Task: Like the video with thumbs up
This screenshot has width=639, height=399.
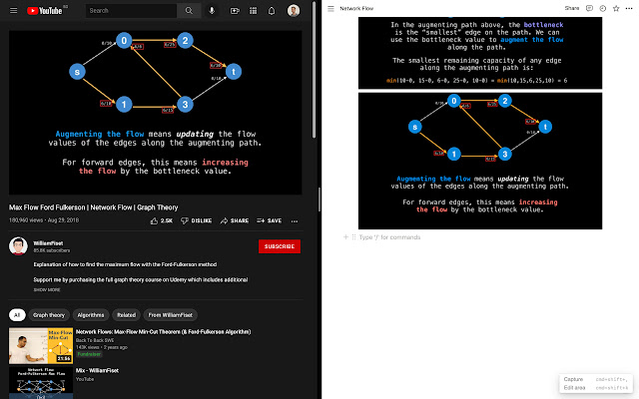Action: coord(162,220)
